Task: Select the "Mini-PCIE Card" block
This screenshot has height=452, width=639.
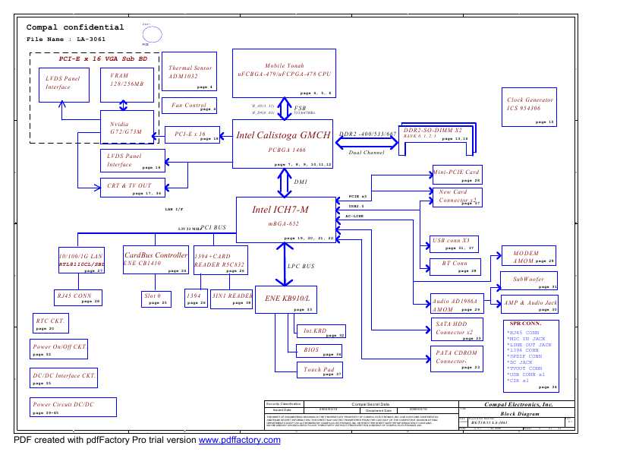Action: (458, 175)
